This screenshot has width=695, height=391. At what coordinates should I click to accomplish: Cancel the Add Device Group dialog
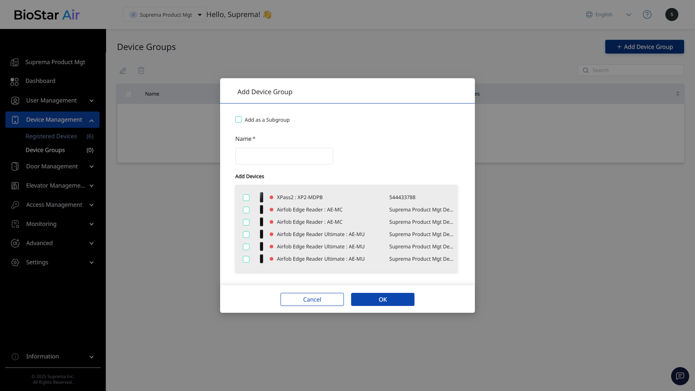(x=312, y=299)
